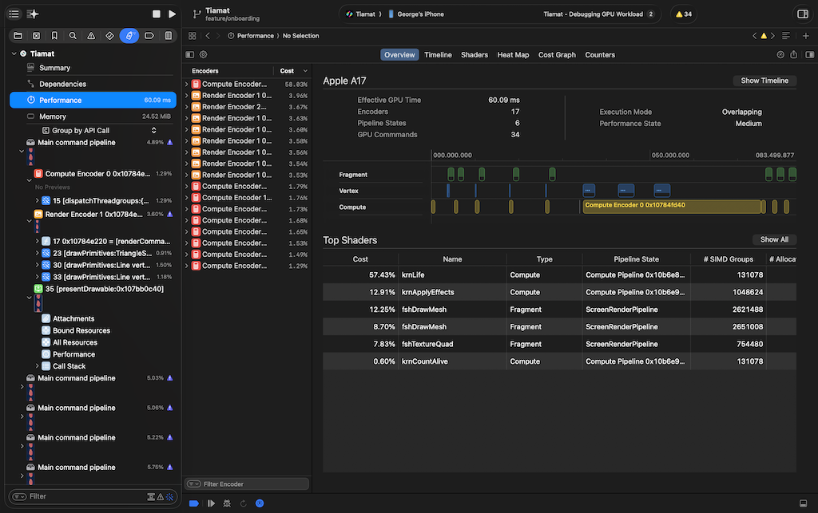Expand the first Compute Encoder row
818x513 pixels.
(188, 84)
